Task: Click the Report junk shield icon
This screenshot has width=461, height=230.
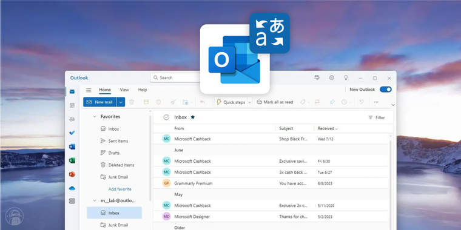Action: tap(158, 102)
